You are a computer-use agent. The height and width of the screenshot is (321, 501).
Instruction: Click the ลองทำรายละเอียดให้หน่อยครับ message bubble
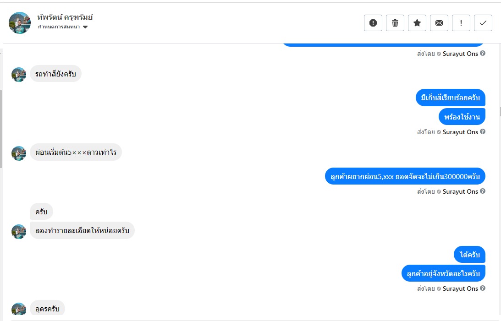click(82, 230)
